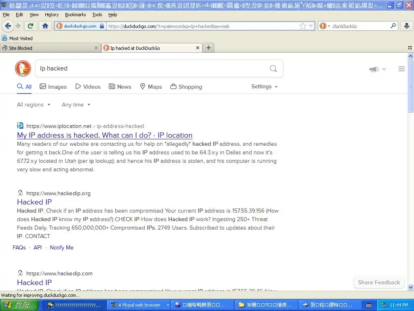Expand the Mypal taskbar group arrow
Viewport: 414px width, 311px height.
point(168,305)
